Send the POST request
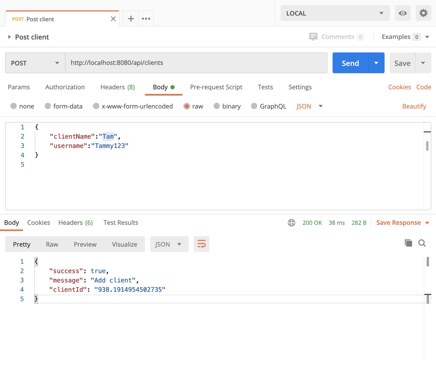Screen dimensions: 436x365 click(x=350, y=63)
